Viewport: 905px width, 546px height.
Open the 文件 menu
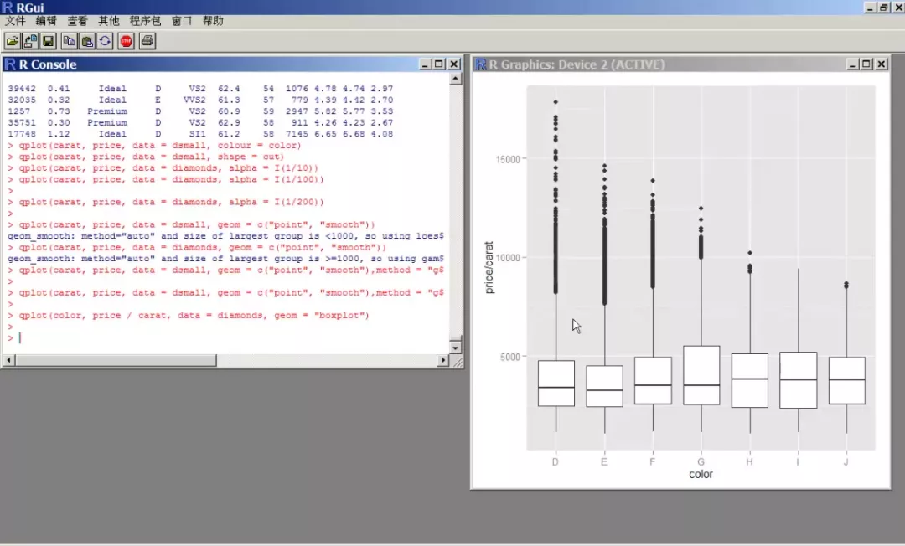15,21
